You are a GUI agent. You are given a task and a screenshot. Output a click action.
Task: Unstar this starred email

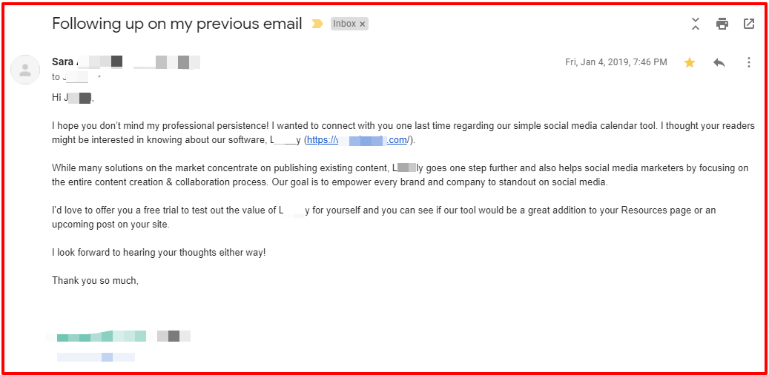tap(690, 62)
